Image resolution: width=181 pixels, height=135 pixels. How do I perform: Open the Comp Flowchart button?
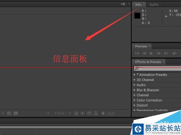(96, 113)
